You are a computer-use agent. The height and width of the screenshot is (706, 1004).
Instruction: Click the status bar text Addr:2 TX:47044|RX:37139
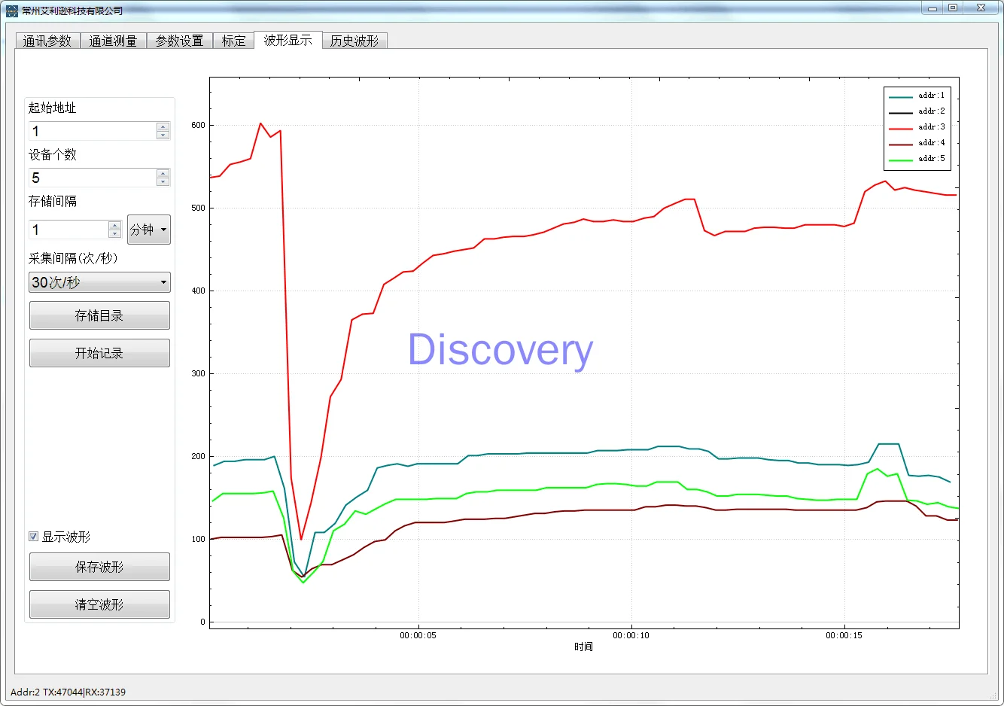point(68,692)
